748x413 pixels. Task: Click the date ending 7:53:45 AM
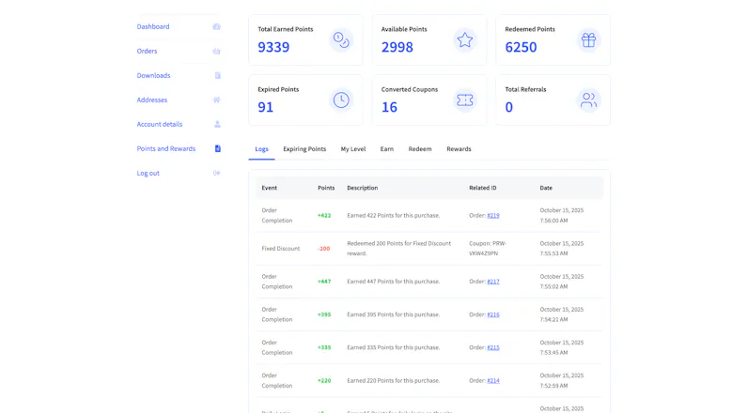click(x=562, y=347)
